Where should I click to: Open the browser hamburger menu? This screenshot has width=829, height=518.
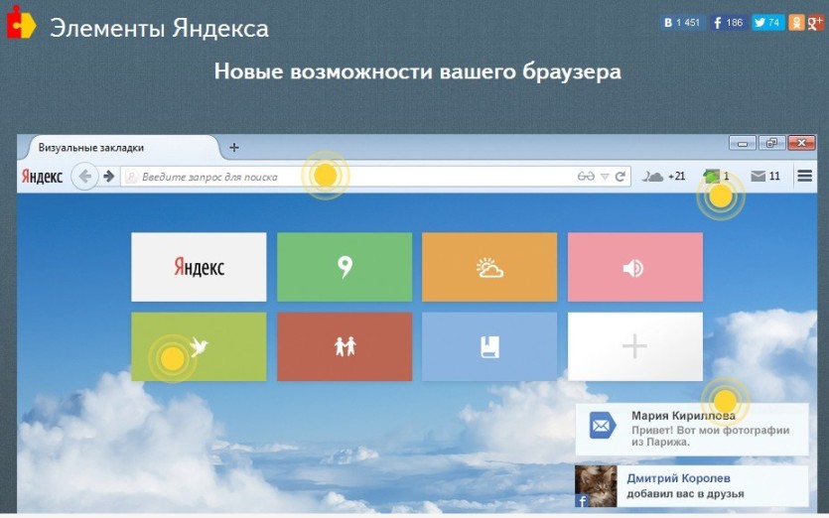(x=805, y=176)
